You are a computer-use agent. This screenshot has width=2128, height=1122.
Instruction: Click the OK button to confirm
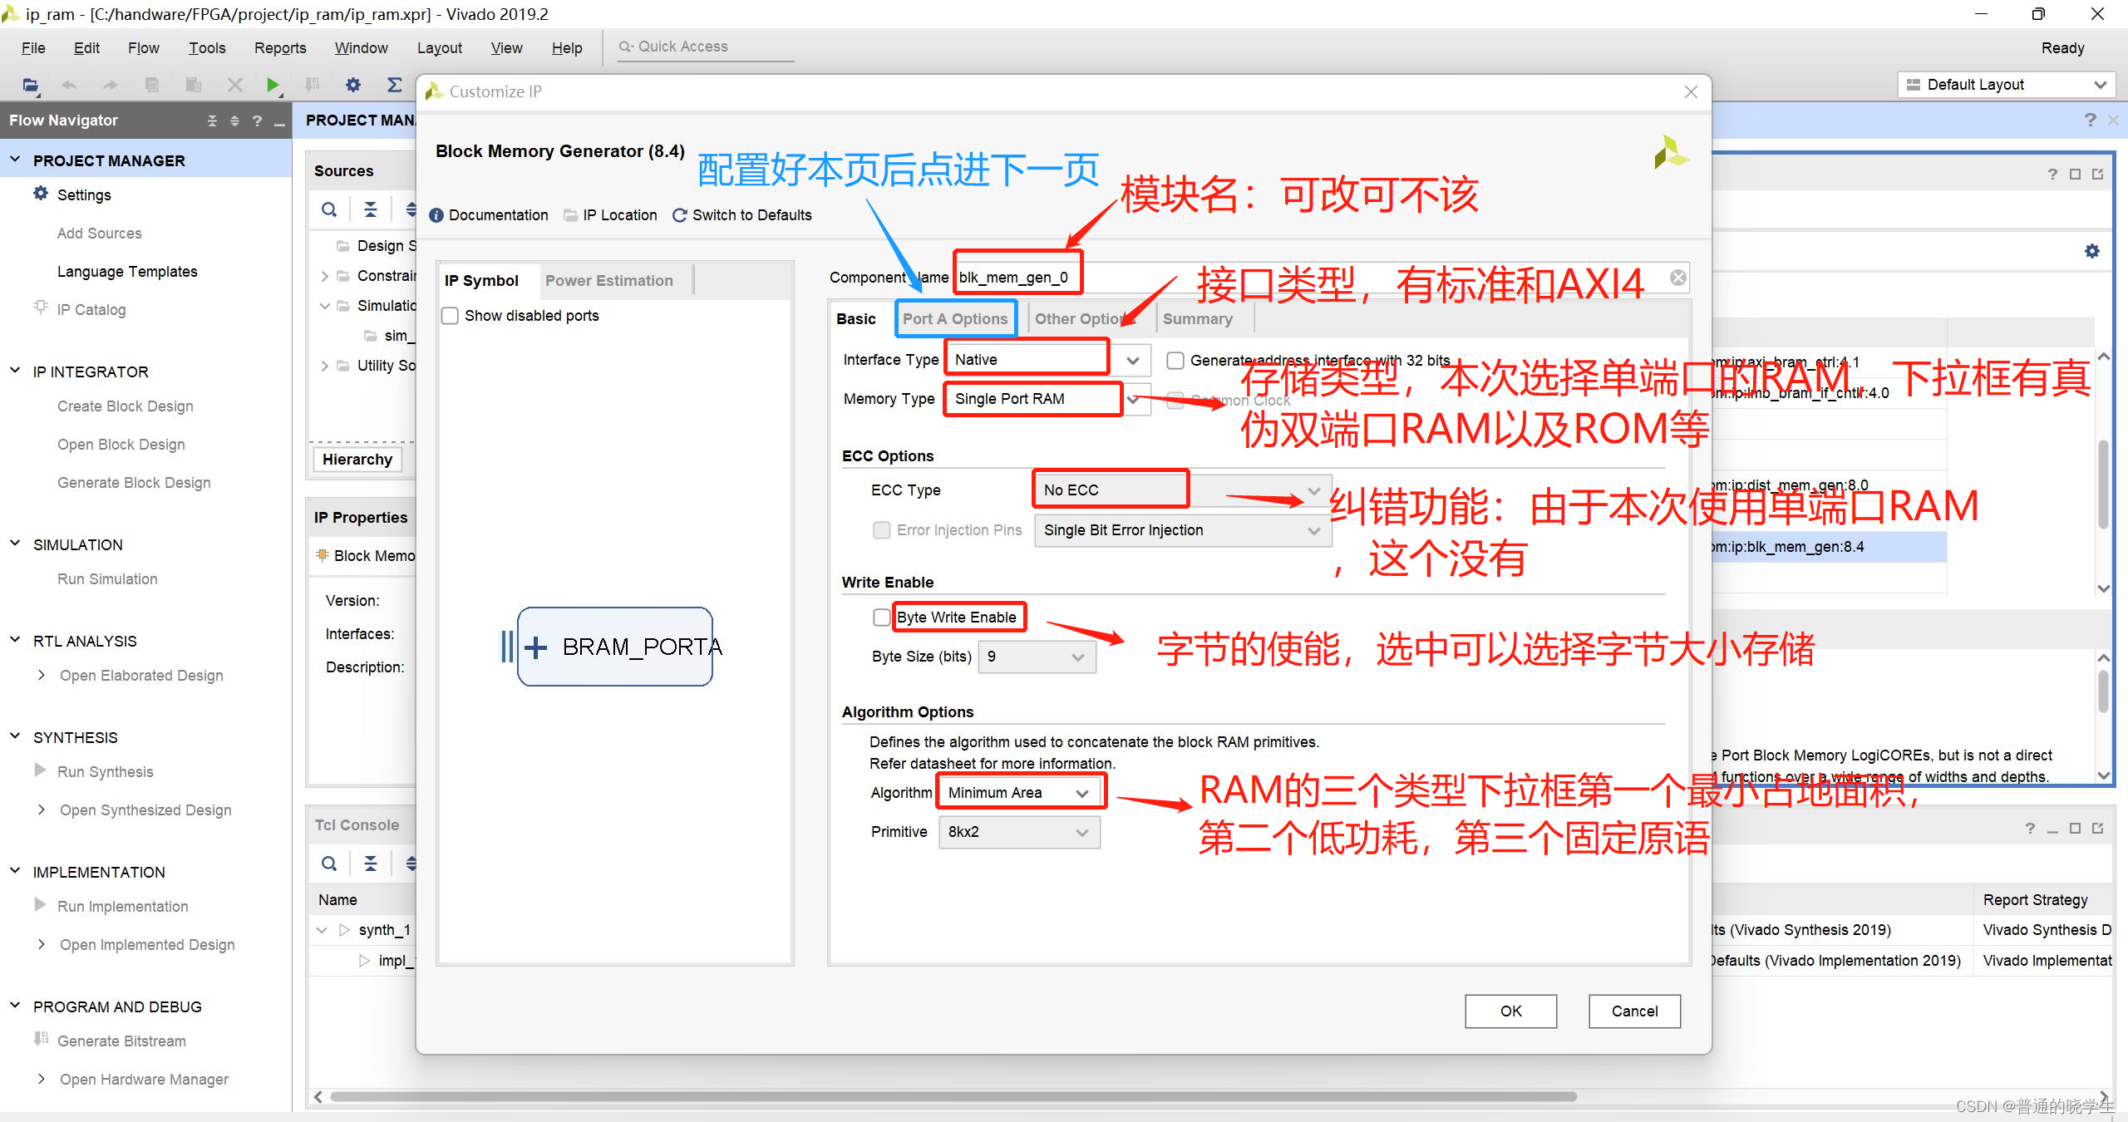pyautogui.click(x=1509, y=1011)
